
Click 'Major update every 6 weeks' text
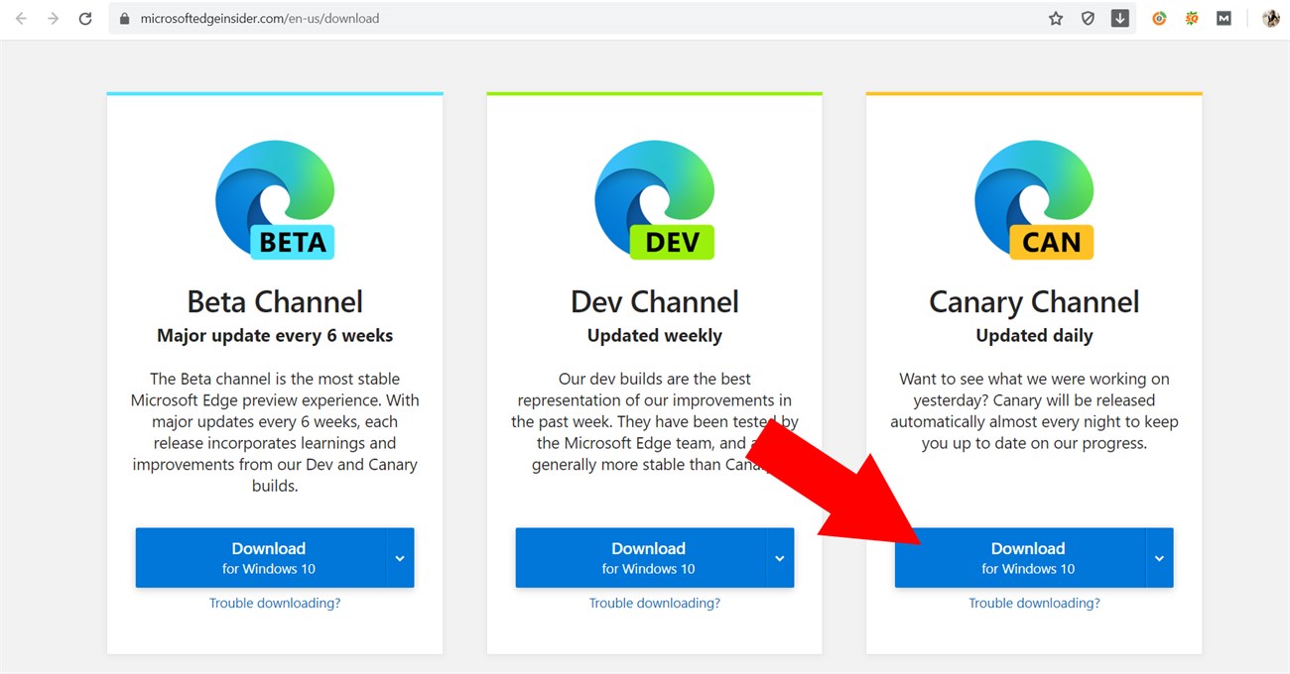(275, 336)
